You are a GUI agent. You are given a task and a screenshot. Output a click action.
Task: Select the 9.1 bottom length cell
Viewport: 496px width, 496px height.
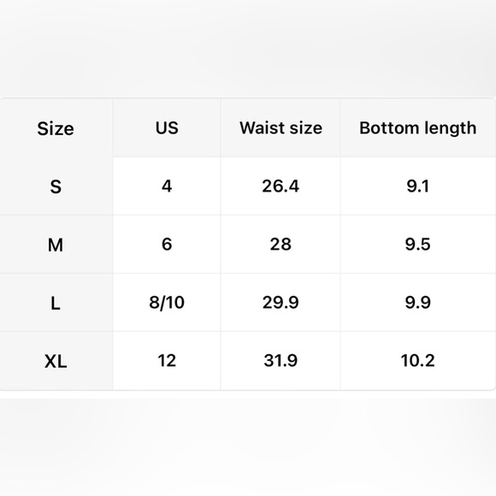click(417, 186)
